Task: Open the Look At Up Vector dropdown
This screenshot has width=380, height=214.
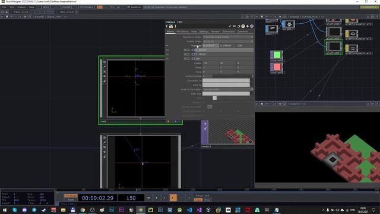Action: click(x=228, y=89)
